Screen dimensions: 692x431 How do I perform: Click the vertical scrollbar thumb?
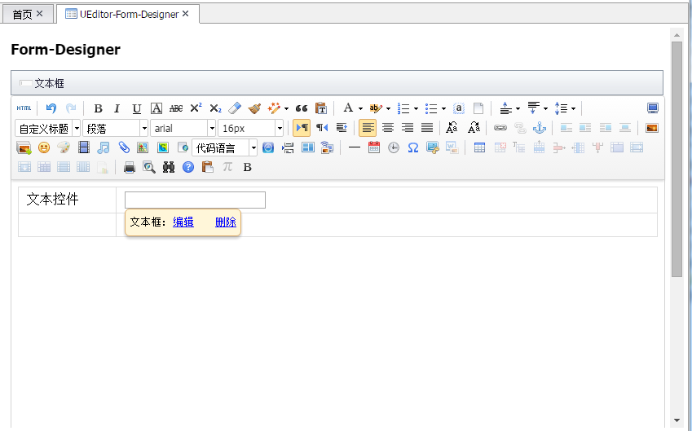click(x=677, y=159)
